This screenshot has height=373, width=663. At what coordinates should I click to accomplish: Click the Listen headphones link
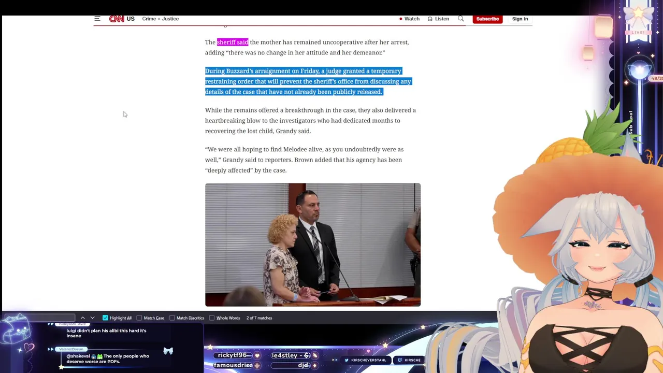point(438,19)
